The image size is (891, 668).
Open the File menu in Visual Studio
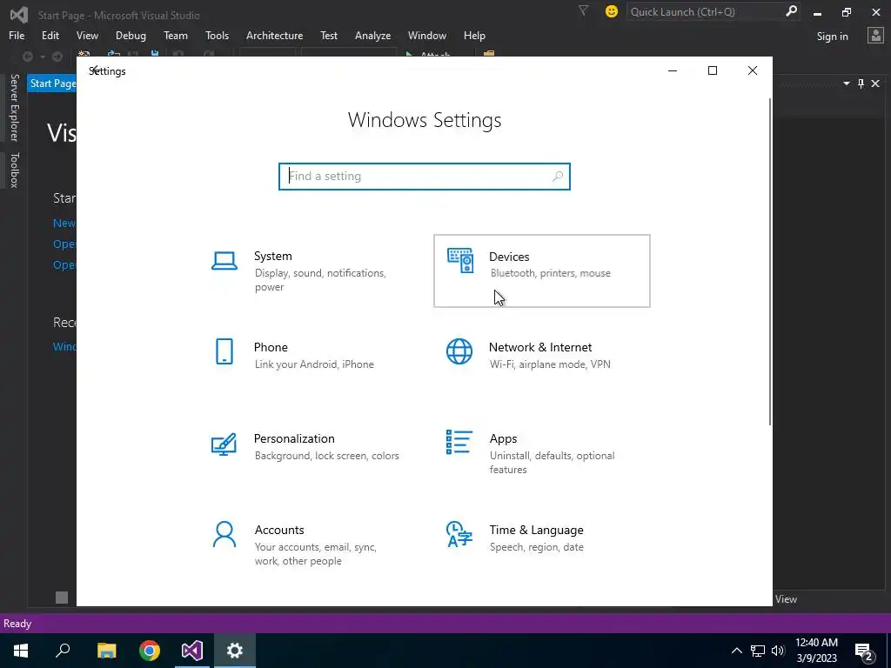[x=17, y=35]
